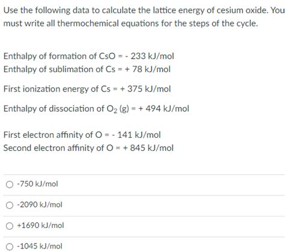Click 'First ionization energy of Cs' text
Viewport: 285px width, 252px height.
57,89
